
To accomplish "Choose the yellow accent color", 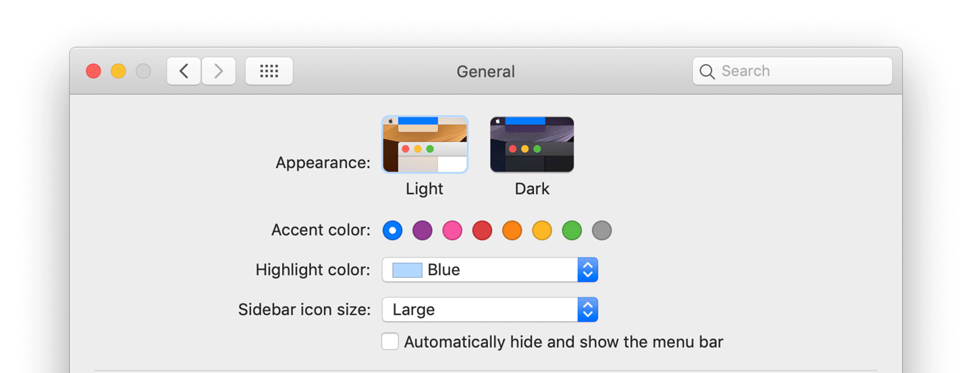I will pos(542,231).
